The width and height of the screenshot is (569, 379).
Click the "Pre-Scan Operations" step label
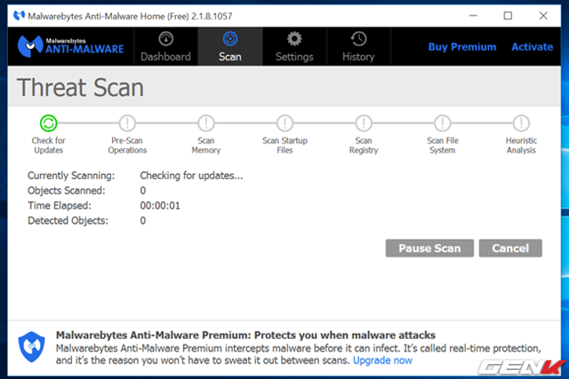[x=127, y=146]
